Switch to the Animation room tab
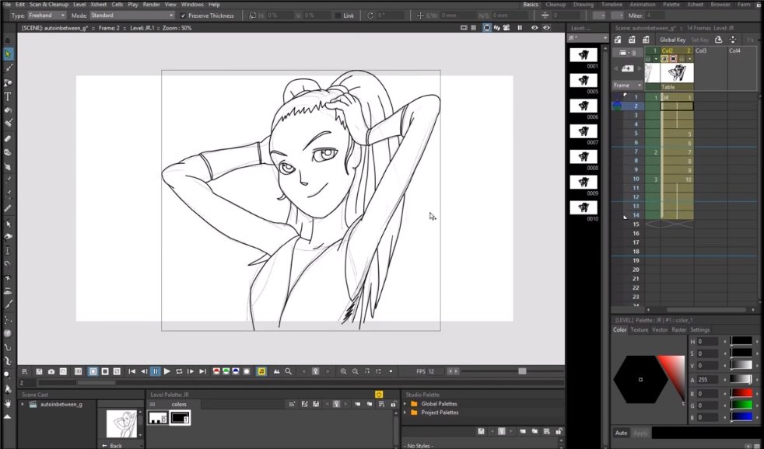The image size is (764, 449). point(642,5)
